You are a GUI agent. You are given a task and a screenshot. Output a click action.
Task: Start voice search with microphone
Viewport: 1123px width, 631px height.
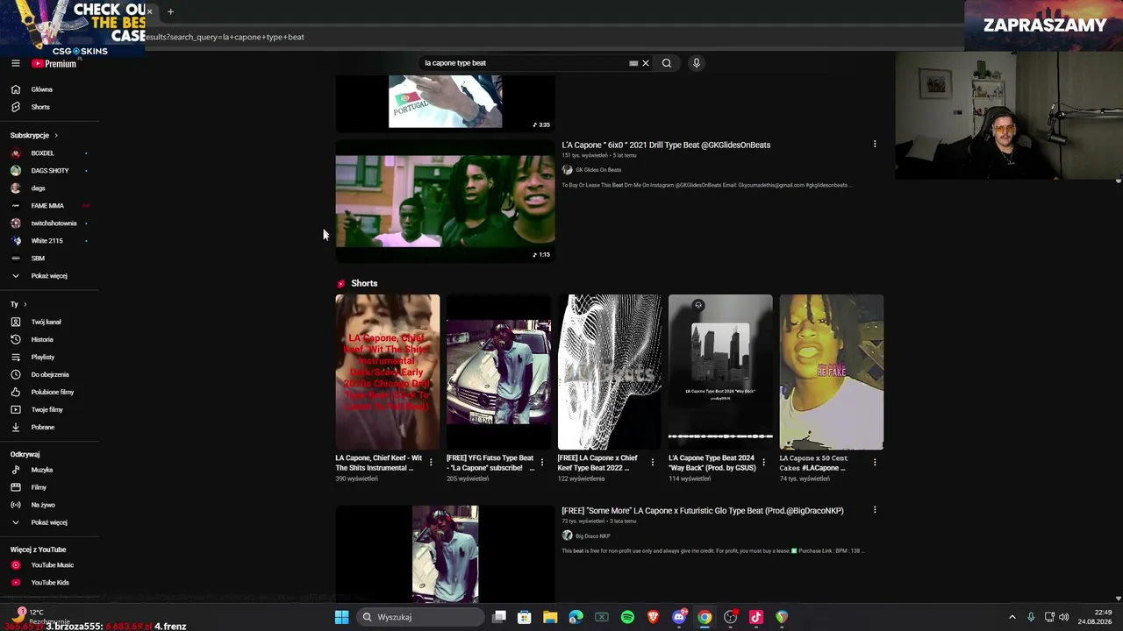(697, 63)
